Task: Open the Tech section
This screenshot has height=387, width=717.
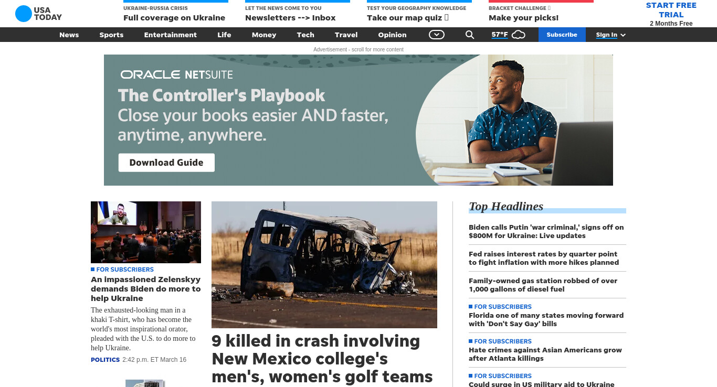Action: point(305,35)
